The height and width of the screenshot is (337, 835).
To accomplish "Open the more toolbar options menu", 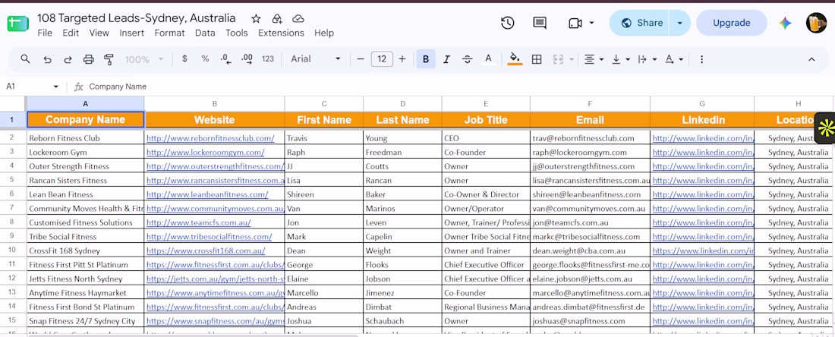I will 701,59.
